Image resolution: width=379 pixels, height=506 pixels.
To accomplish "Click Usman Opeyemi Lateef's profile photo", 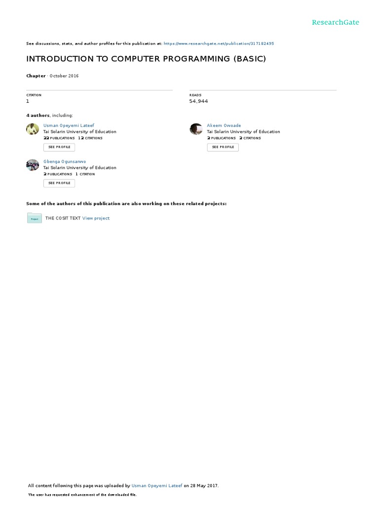I will 33,129.
